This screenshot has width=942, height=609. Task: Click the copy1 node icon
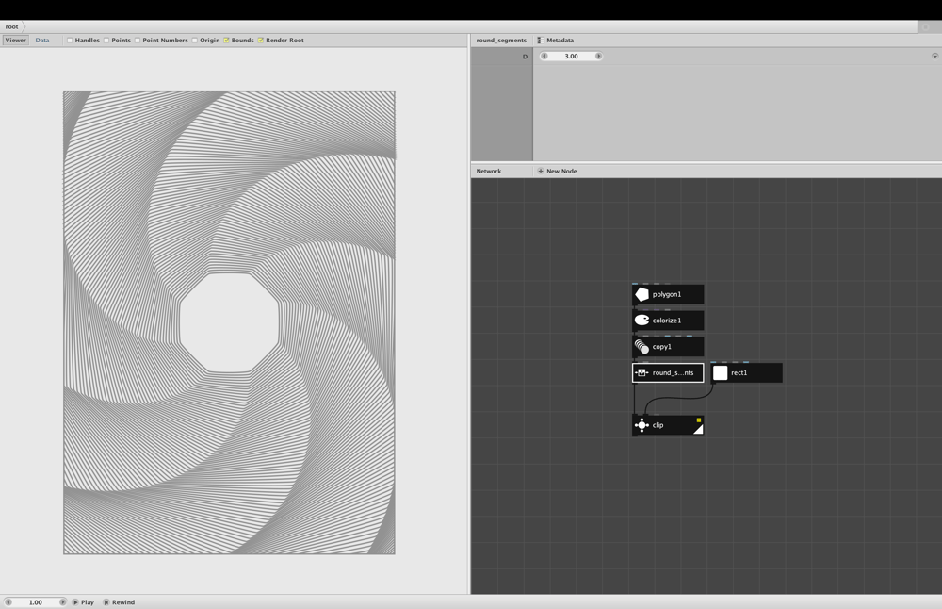[x=642, y=346]
